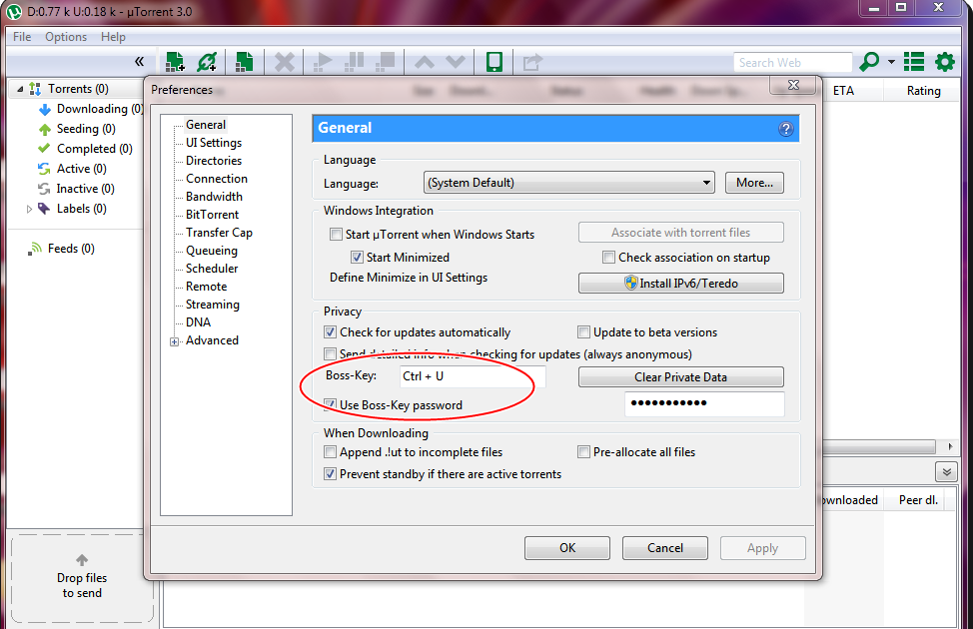Click the Move Up Queue arrow
The width and height of the screenshot is (973, 629).
click(x=425, y=62)
